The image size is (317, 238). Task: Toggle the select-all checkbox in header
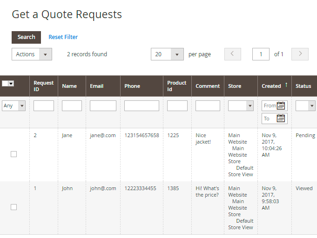5,84
